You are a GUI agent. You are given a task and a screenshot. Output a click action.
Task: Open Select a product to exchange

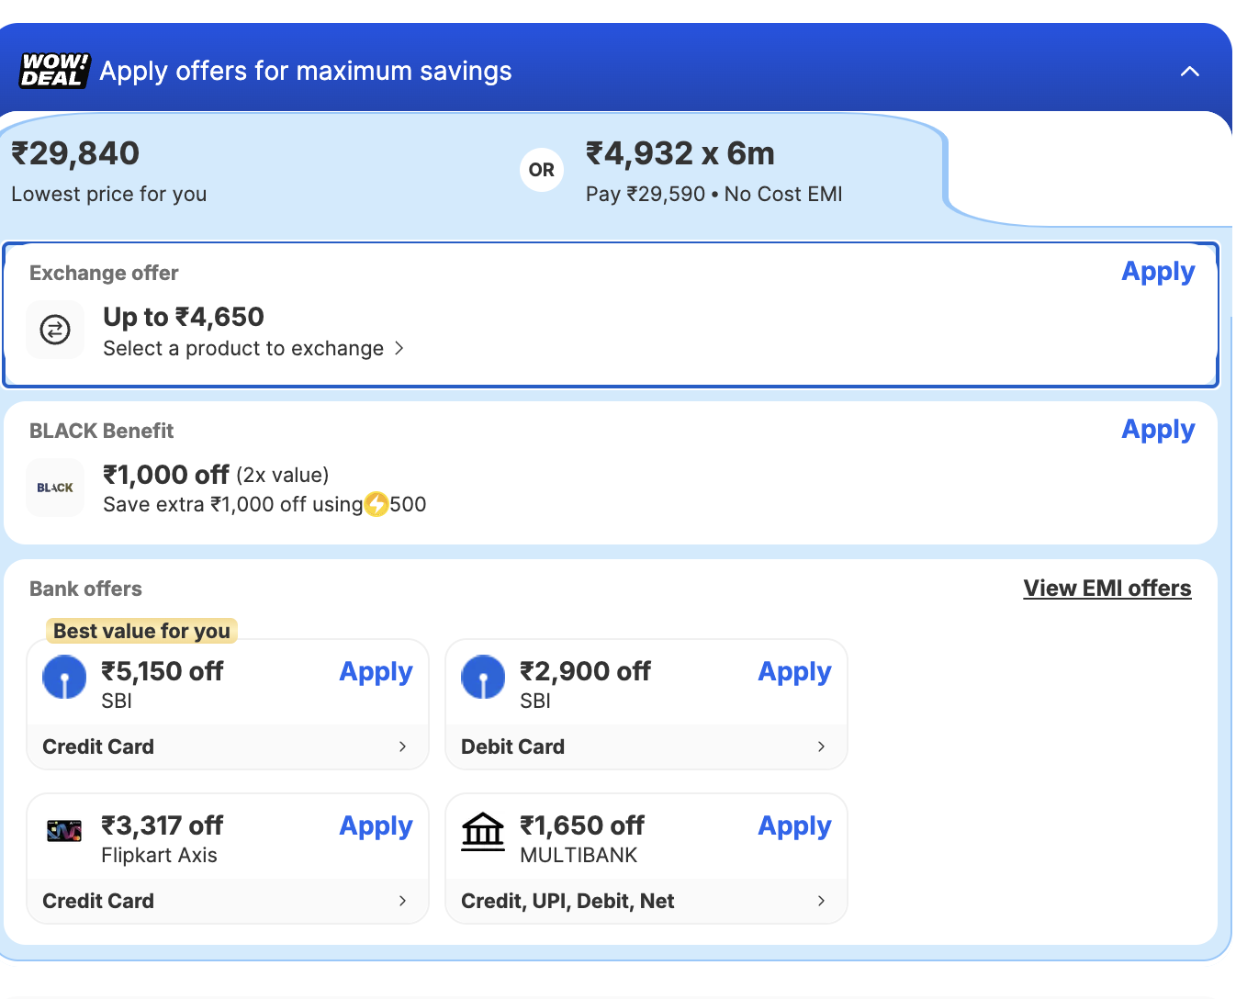point(253,349)
